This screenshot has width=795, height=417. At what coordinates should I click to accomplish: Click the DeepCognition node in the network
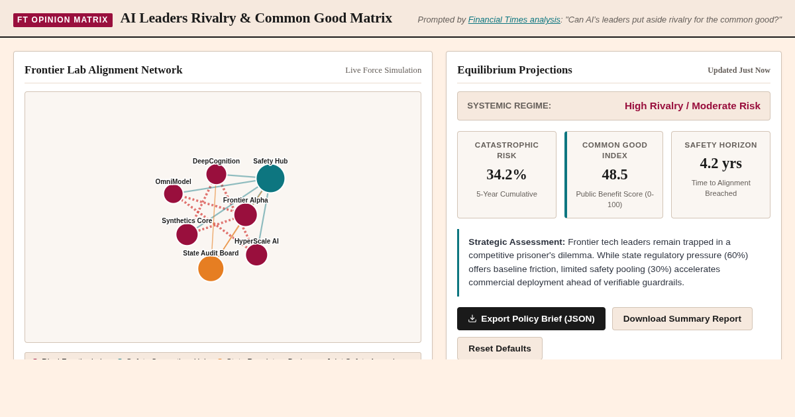point(216,174)
